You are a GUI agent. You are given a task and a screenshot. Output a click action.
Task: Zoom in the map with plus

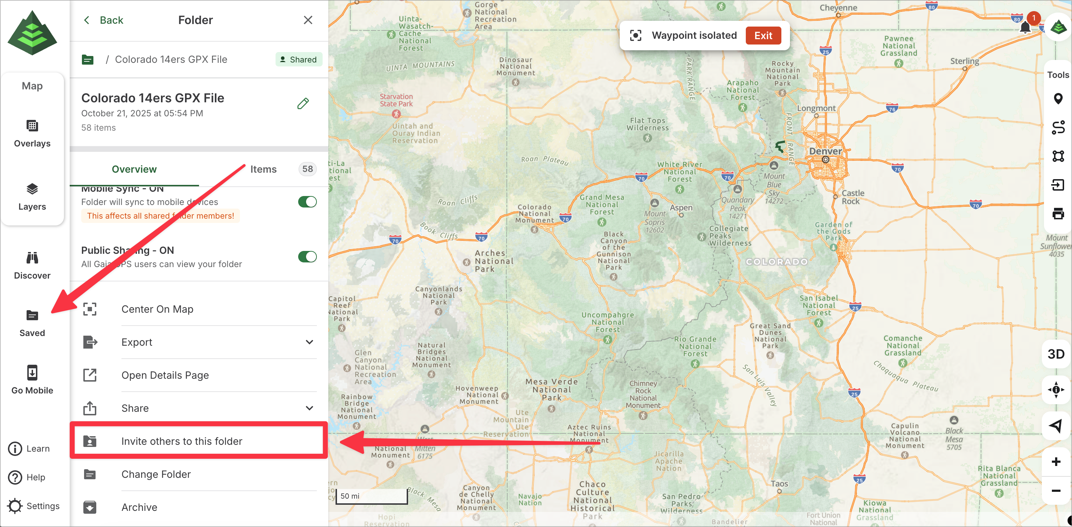tap(1056, 462)
